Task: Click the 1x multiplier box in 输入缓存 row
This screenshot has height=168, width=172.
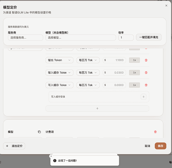Action: pyautogui.click(x=134, y=73)
